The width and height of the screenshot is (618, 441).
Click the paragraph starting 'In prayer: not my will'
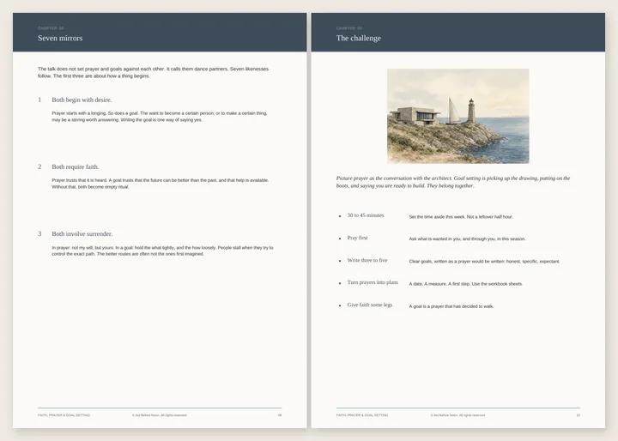(x=162, y=251)
